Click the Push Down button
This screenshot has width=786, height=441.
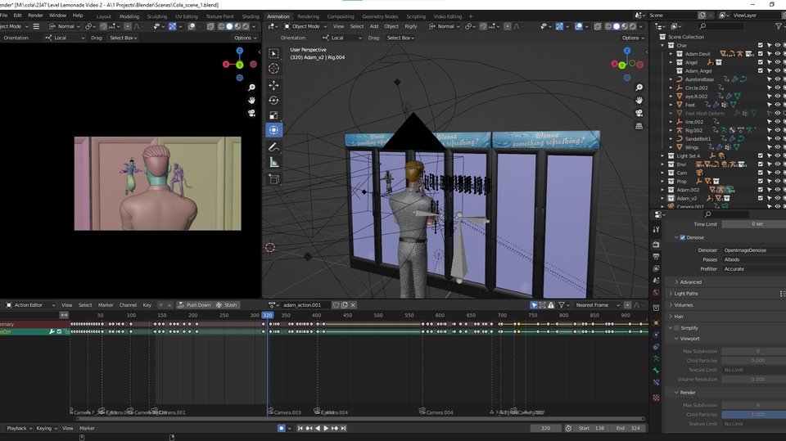tap(194, 304)
